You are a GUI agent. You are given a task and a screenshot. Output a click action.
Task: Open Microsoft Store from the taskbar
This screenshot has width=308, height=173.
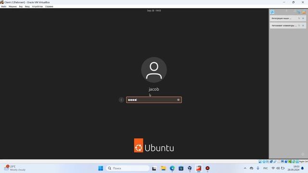181,168
